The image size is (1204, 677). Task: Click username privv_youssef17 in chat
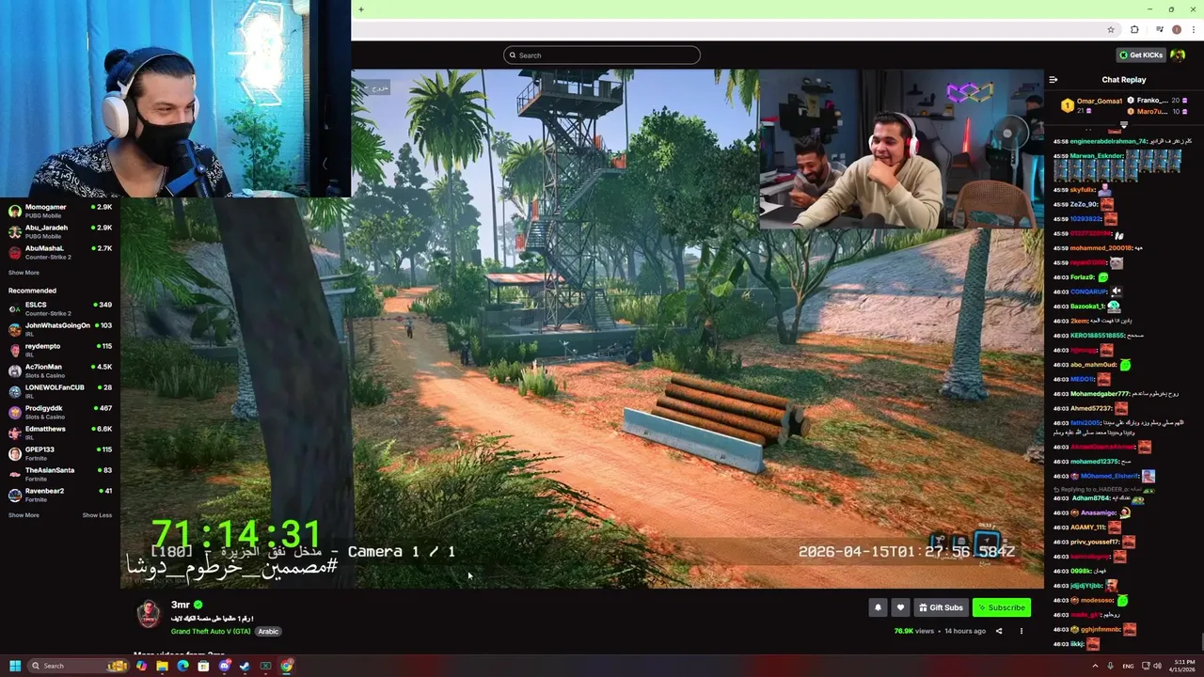[x=1095, y=542]
